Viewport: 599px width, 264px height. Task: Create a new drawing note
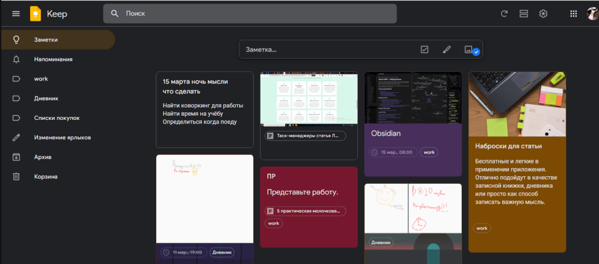(446, 49)
